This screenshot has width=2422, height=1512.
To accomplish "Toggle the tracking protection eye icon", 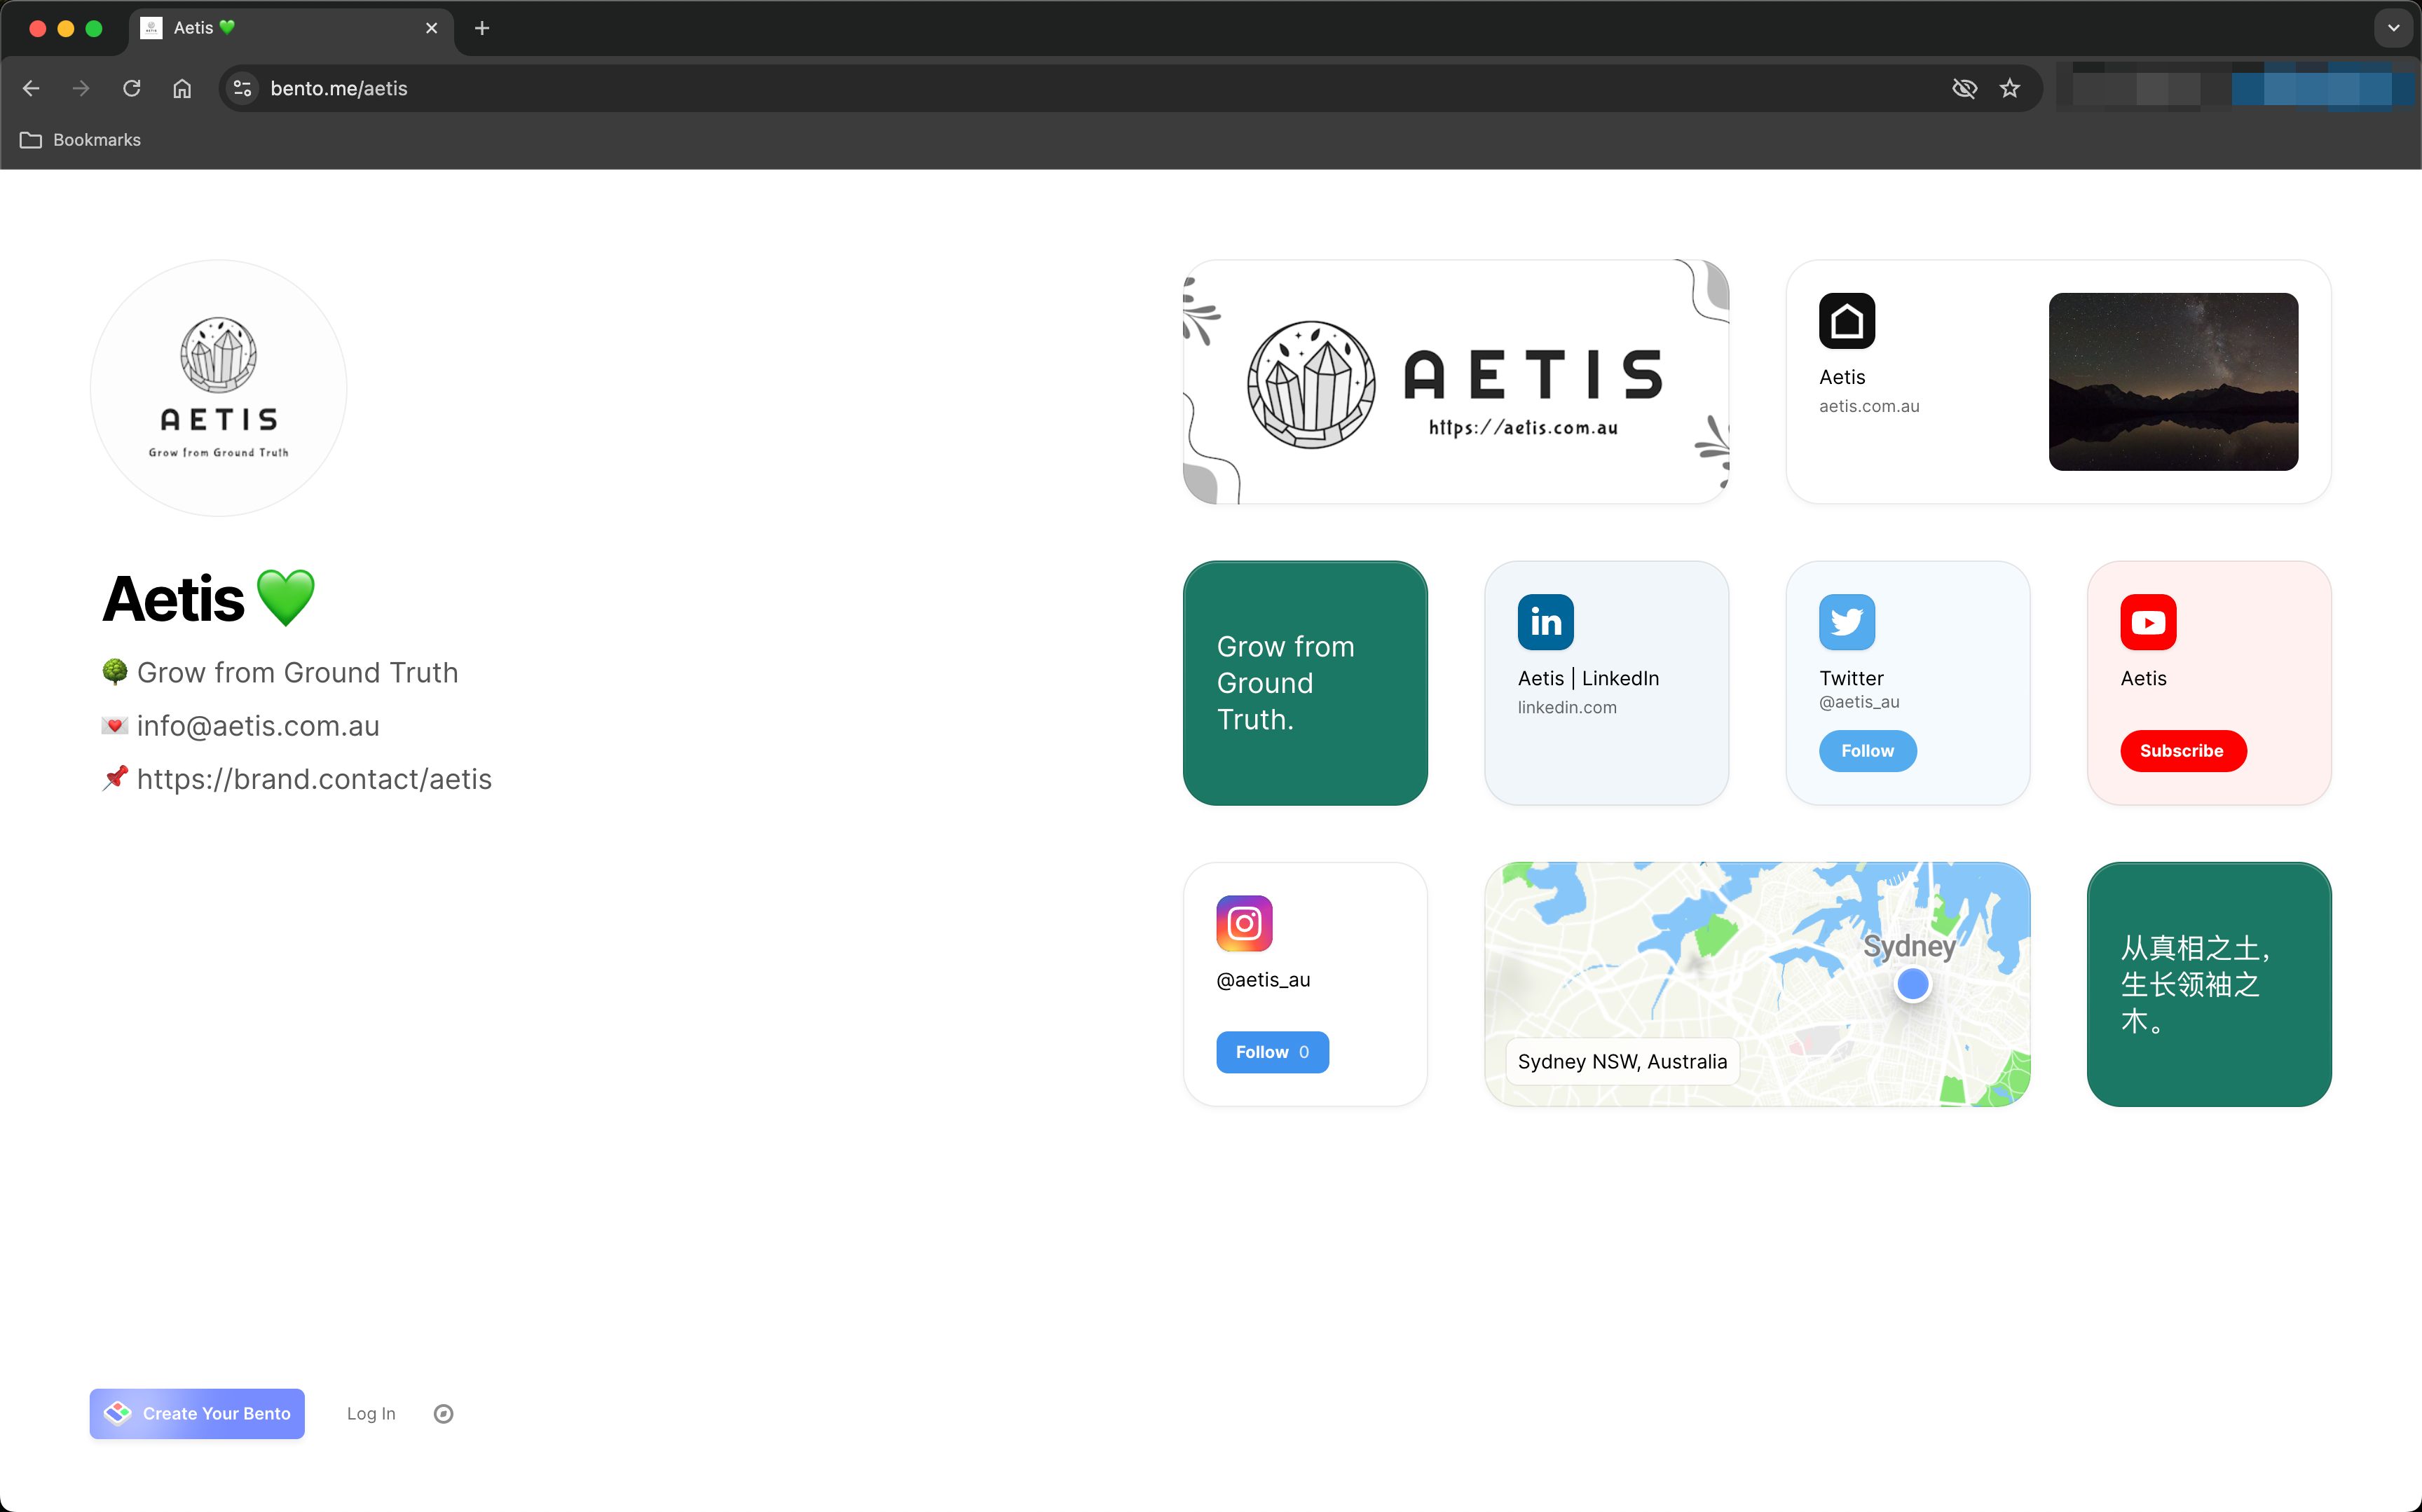I will pyautogui.click(x=1964, y=88).
